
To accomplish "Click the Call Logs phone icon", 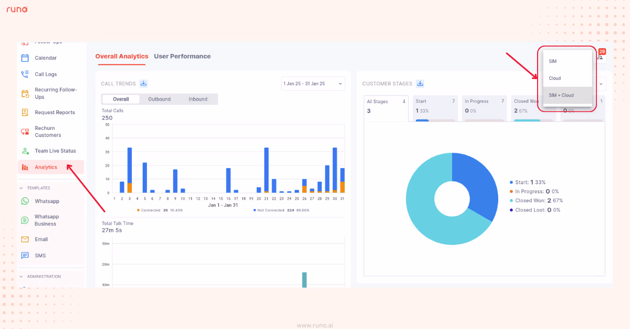I will click(x=25, y=74).
